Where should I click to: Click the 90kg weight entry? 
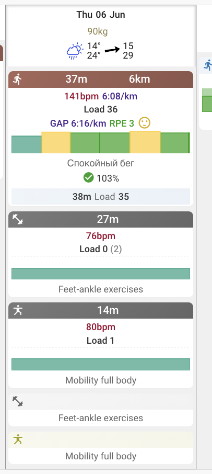coord(98,31)
